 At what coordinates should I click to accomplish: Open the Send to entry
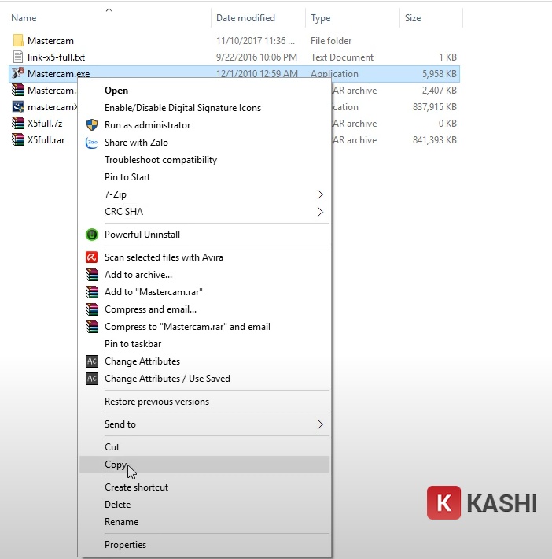[x=120, y=424]
